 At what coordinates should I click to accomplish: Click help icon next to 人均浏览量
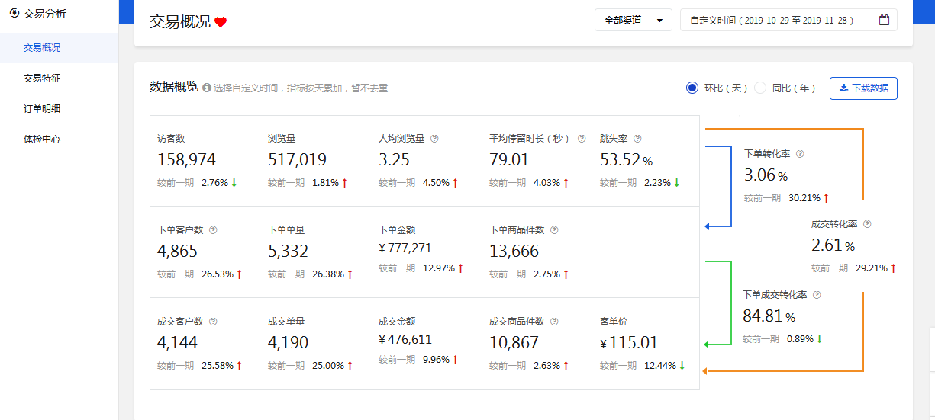click(x=434, y=139)
